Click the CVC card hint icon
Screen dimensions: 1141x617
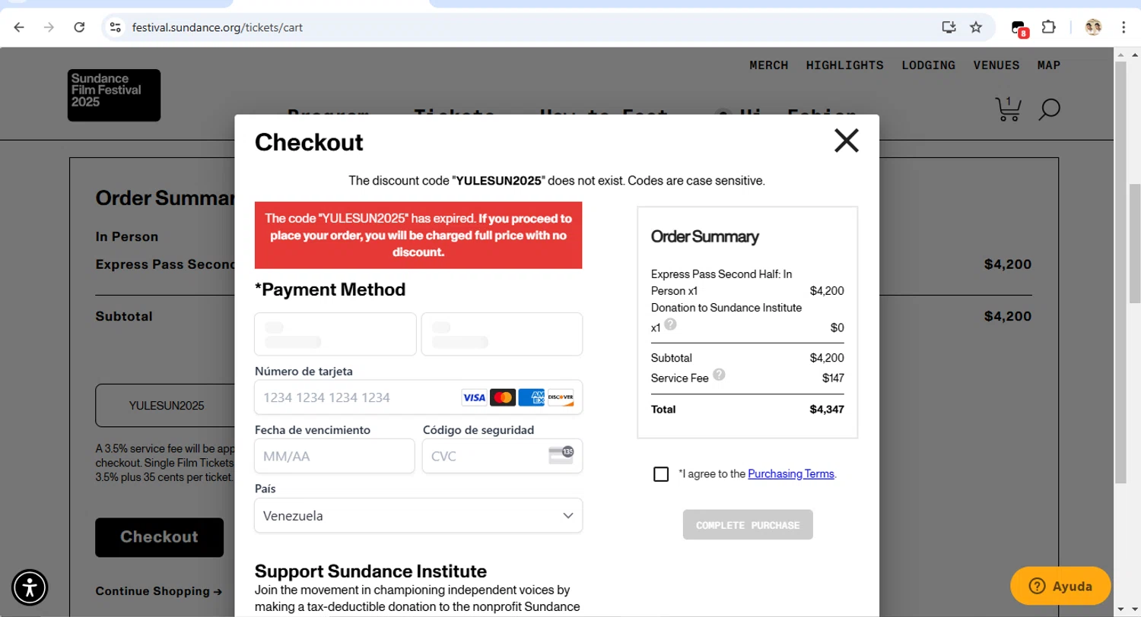coord(561,455)
